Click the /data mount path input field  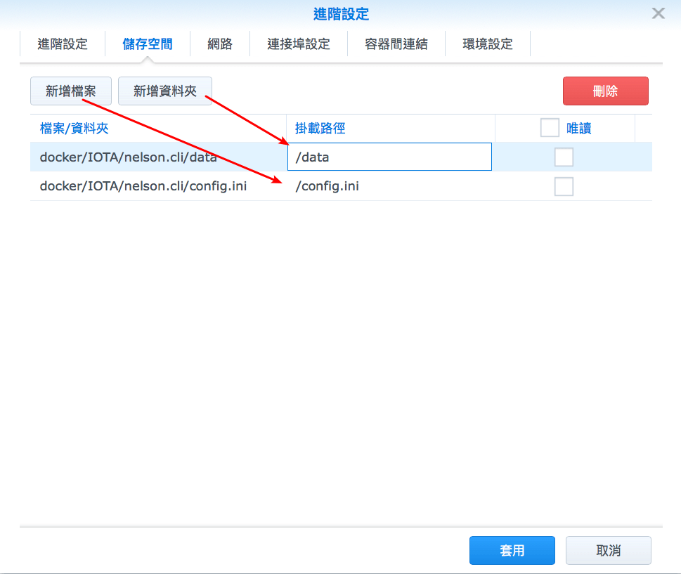(x=389, y=157)
